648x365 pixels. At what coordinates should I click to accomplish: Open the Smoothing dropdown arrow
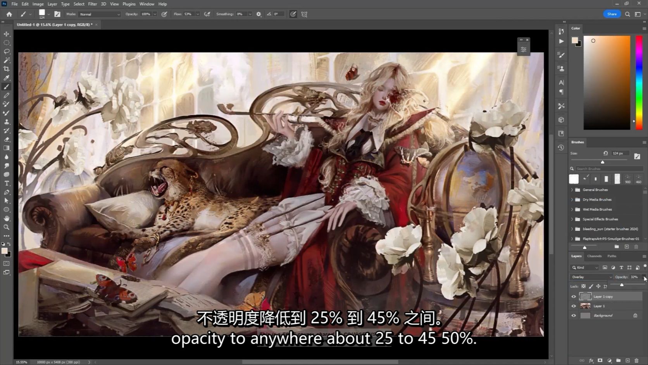[250, 14]
